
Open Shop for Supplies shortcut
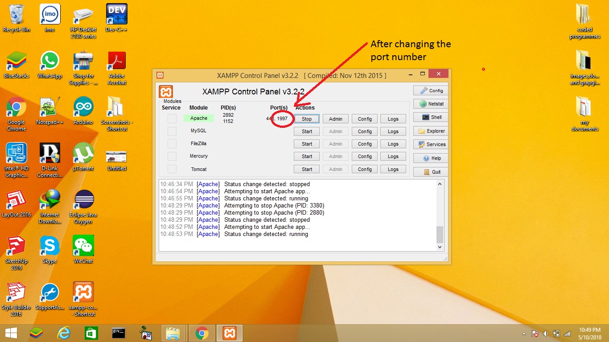[83, 68]
